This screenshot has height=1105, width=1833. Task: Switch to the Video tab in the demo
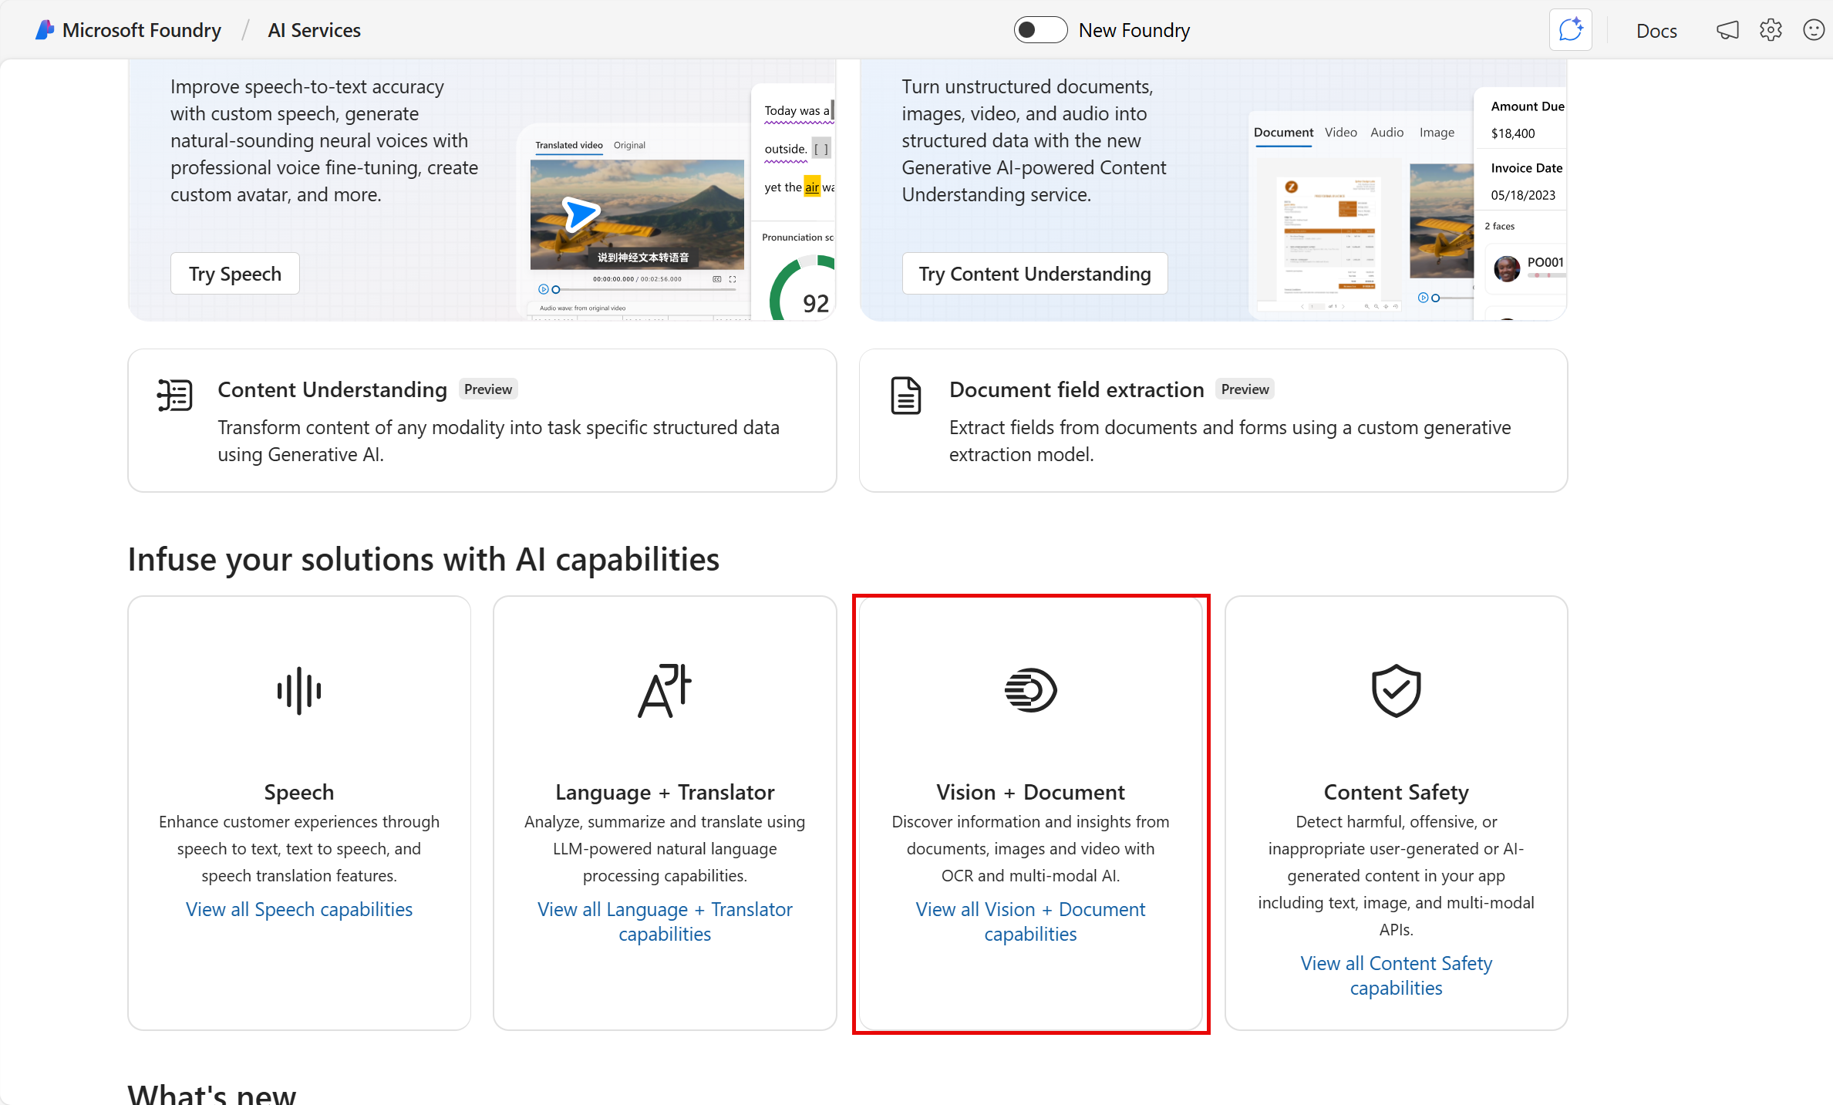click(1340, 132)
